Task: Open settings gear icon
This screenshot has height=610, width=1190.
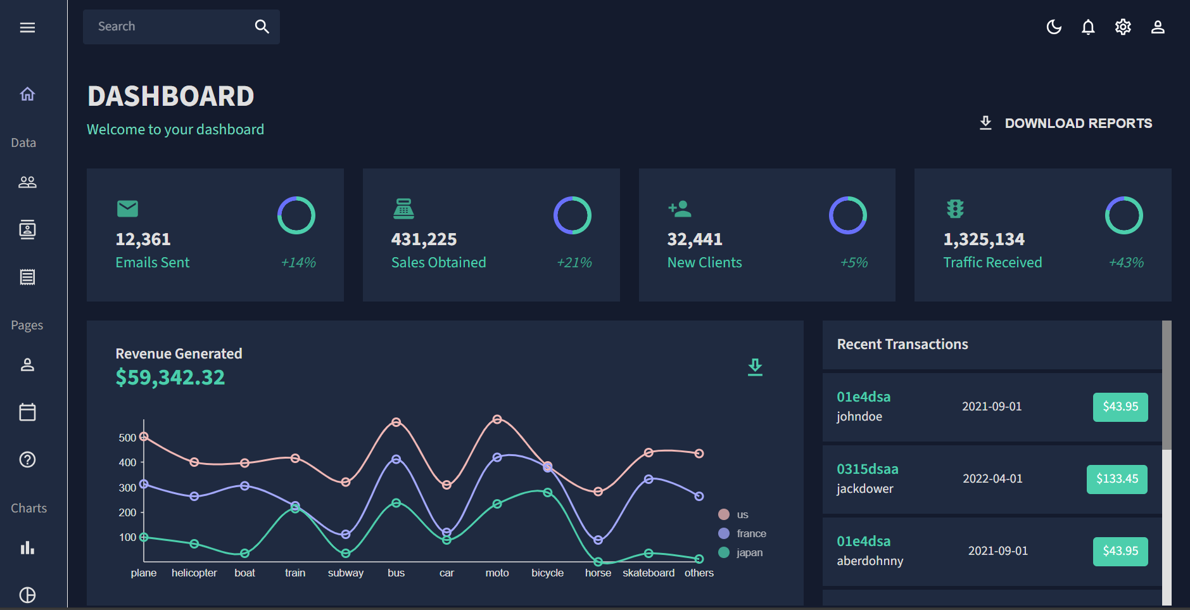Action: coord(1123,27)
